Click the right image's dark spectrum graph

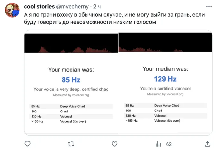click(165, 42)
